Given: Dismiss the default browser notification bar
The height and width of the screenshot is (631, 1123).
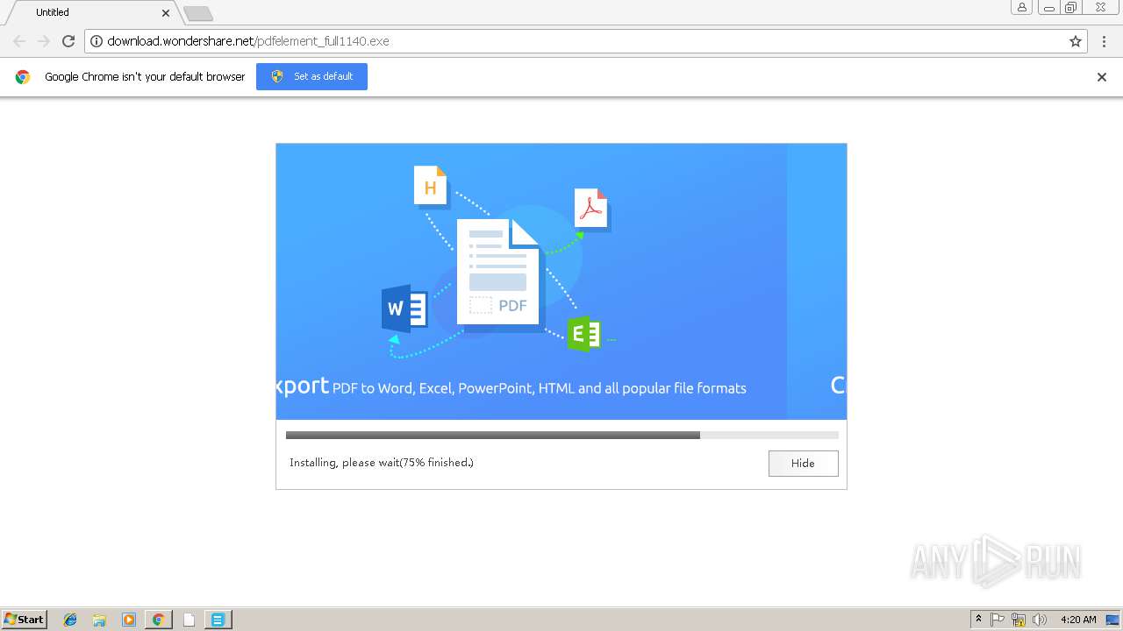Looking at the screenshot, I should pos(1102,77).
